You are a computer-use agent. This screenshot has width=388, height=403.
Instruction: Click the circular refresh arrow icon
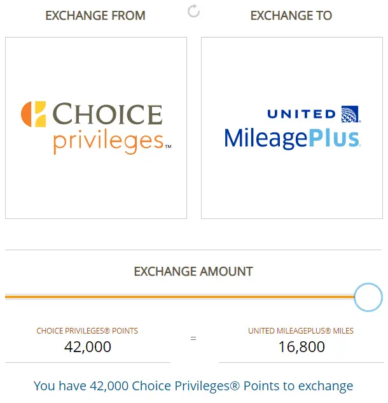(194, 11)
